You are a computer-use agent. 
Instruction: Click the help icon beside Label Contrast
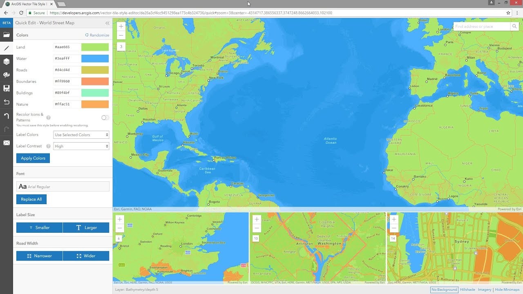49,146
